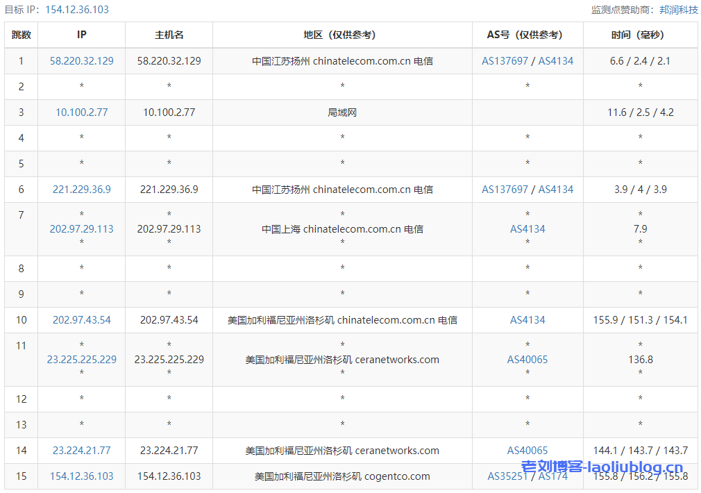Click the 跳数 column header
Screen dimensions: 701x493
22,35
